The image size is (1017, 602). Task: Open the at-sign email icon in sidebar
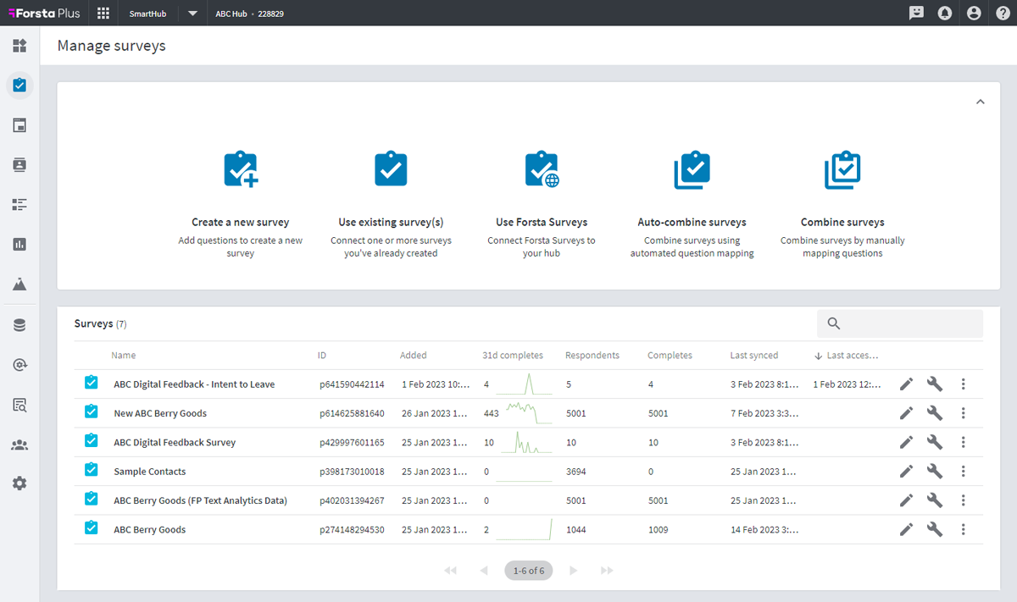click(x=19, y=365)
